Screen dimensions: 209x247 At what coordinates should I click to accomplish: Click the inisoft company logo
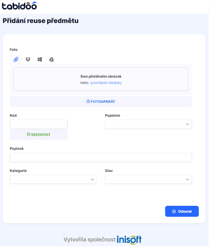pos(129,239)
